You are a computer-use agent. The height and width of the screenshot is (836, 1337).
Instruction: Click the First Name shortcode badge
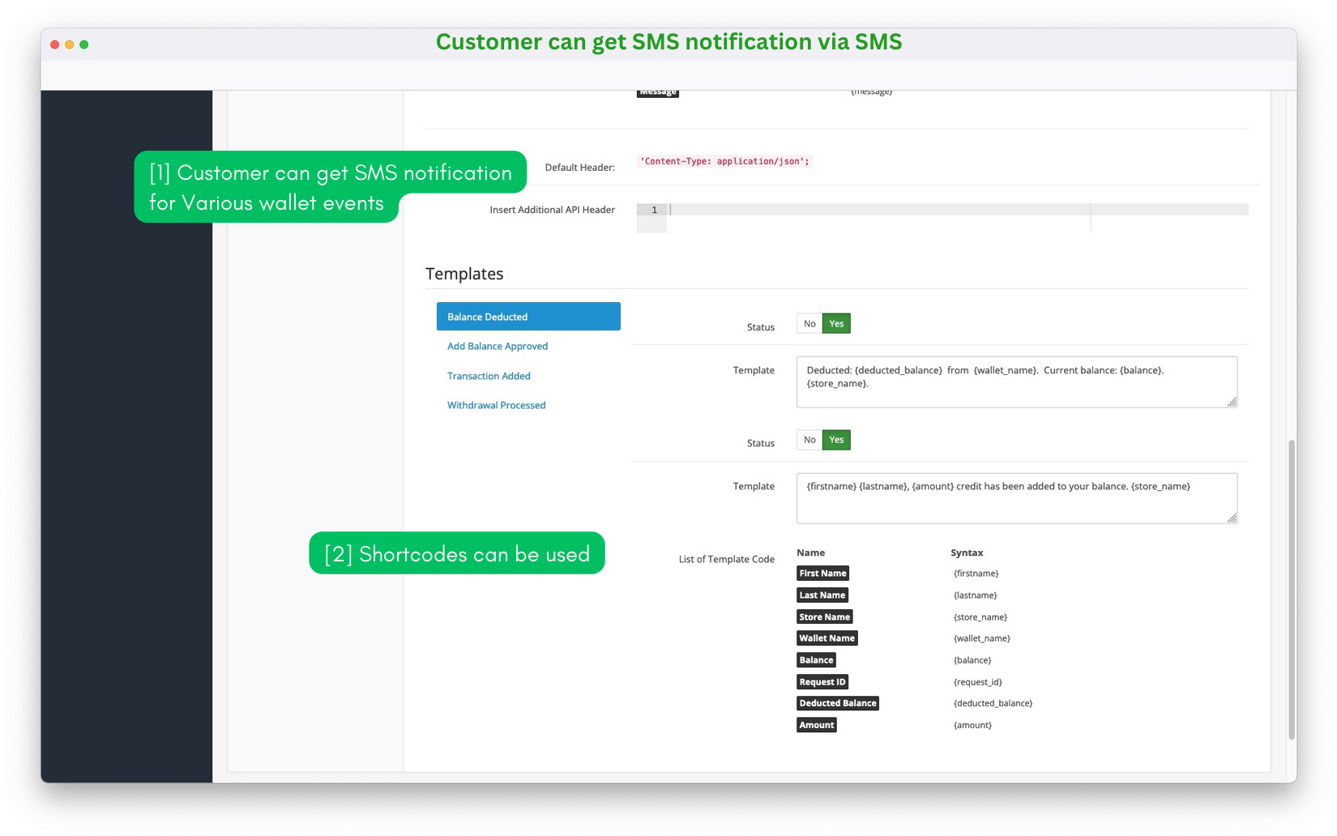click(x=822, y=573)
